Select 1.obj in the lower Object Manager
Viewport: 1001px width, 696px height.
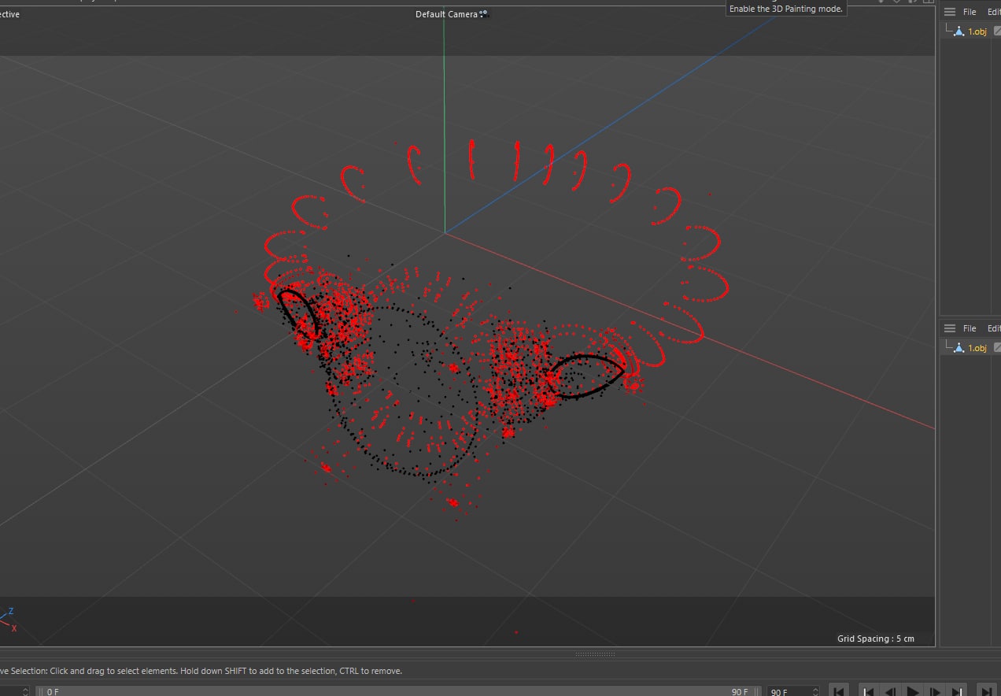click(x=977, y=348)
